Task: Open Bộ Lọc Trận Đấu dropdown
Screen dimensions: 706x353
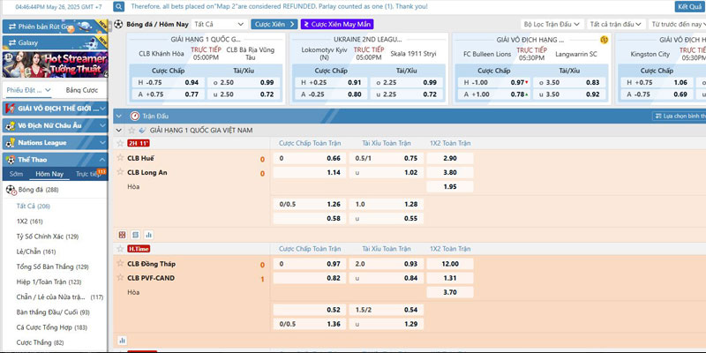Action: pyautogui.click(x=552, y=25)
